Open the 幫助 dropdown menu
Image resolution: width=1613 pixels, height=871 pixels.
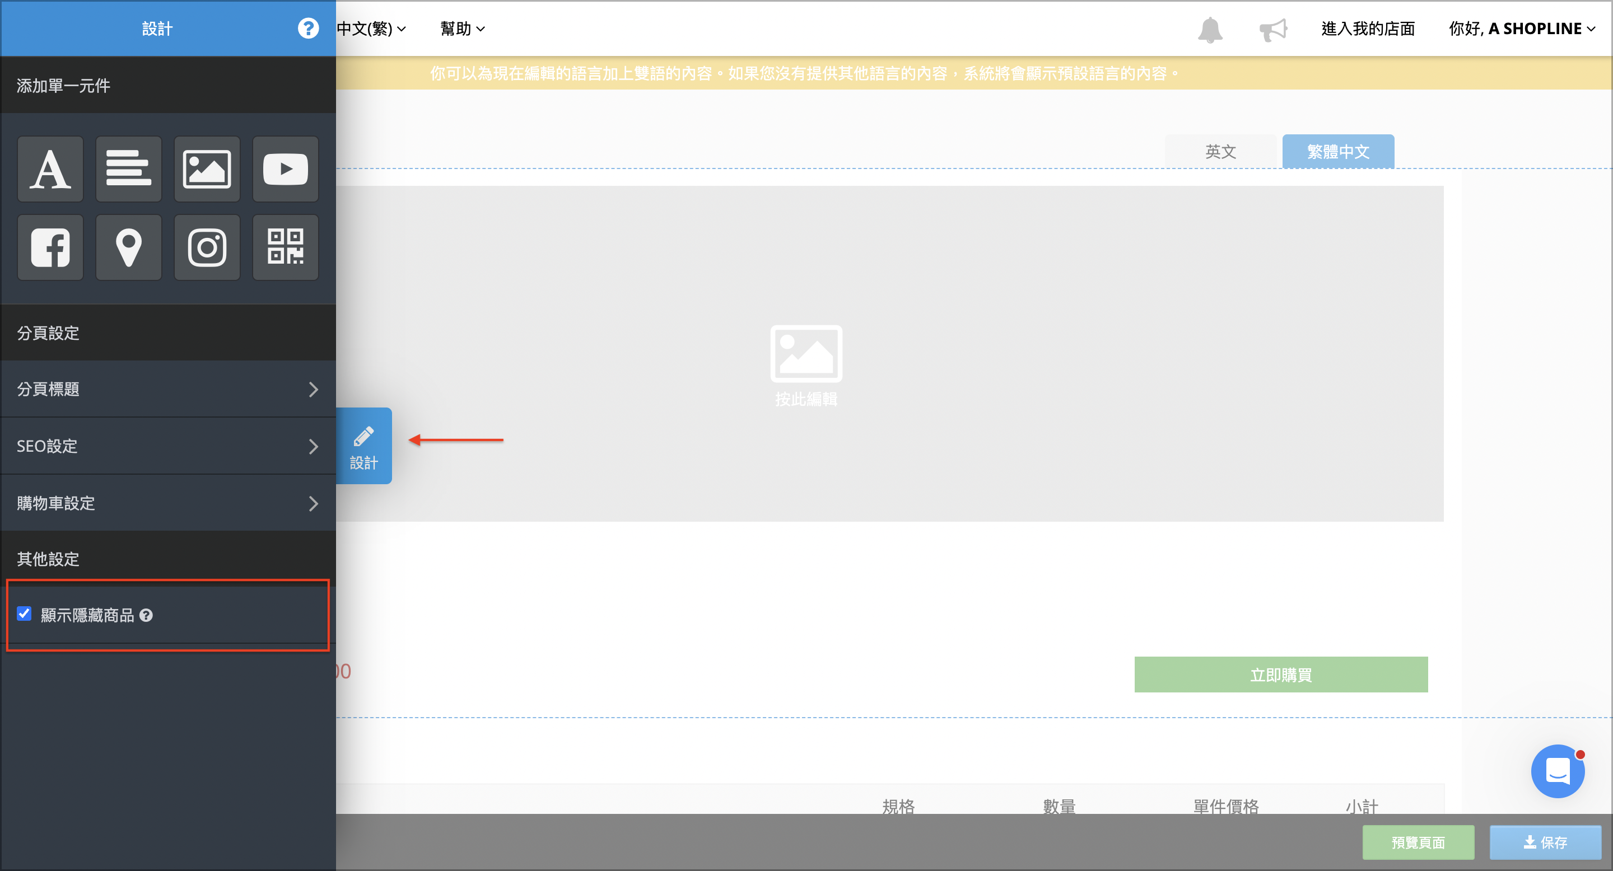tap(462, 29)
